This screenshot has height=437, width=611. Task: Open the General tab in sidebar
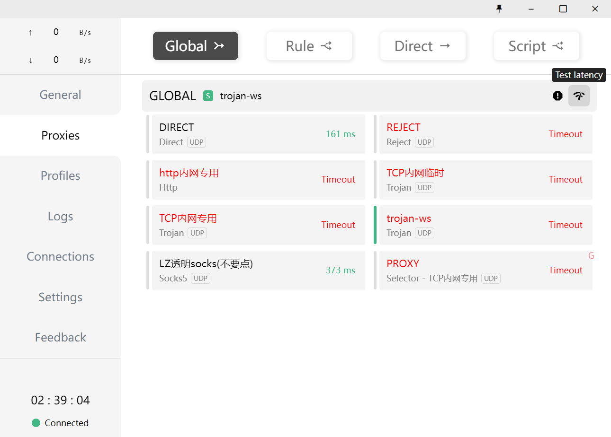[60, 95]
